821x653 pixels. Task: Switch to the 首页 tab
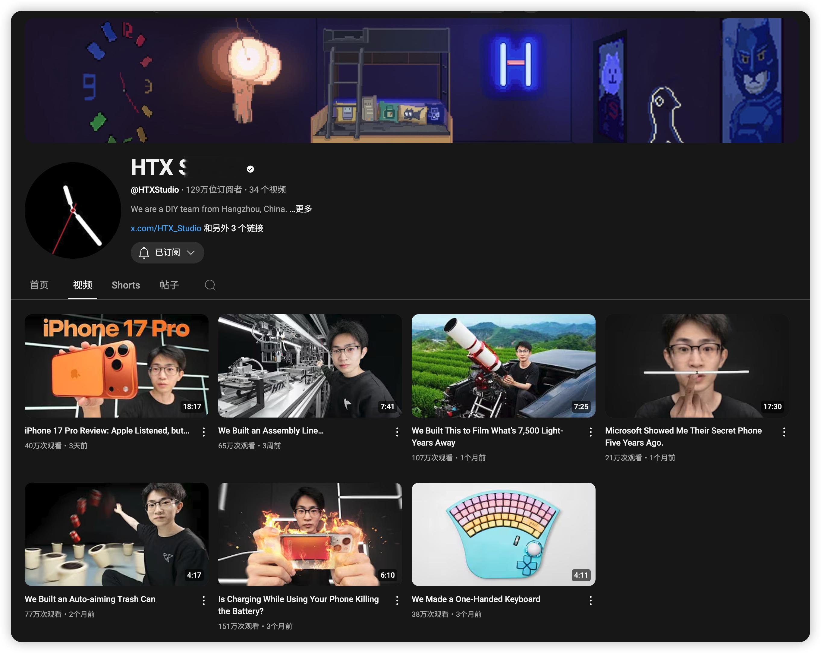point(39,285)
